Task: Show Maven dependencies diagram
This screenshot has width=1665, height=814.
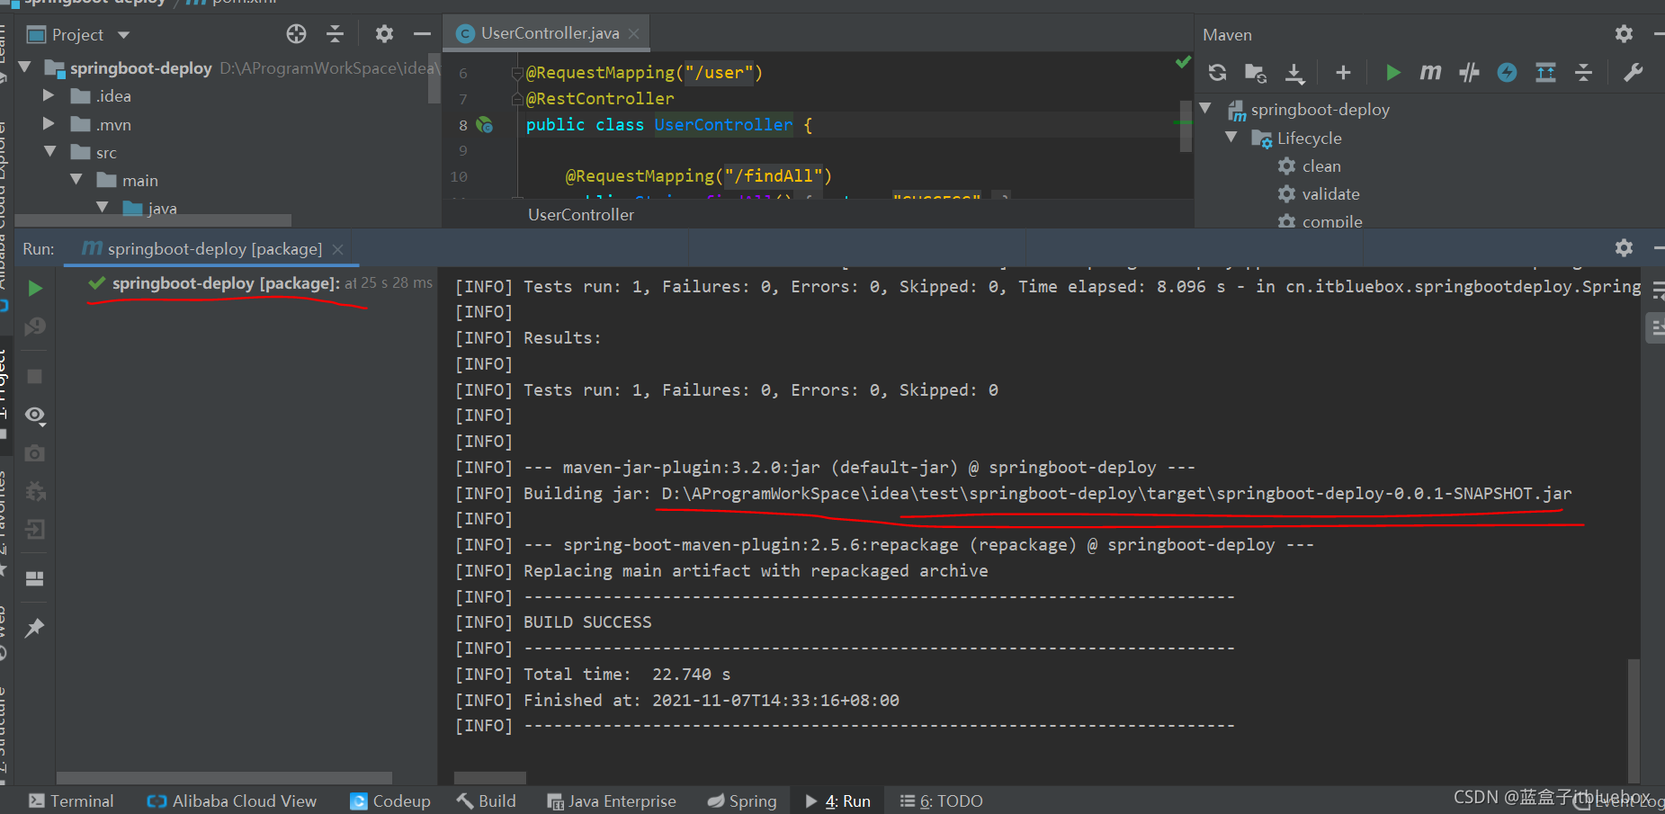Action: click(1545, 73)
